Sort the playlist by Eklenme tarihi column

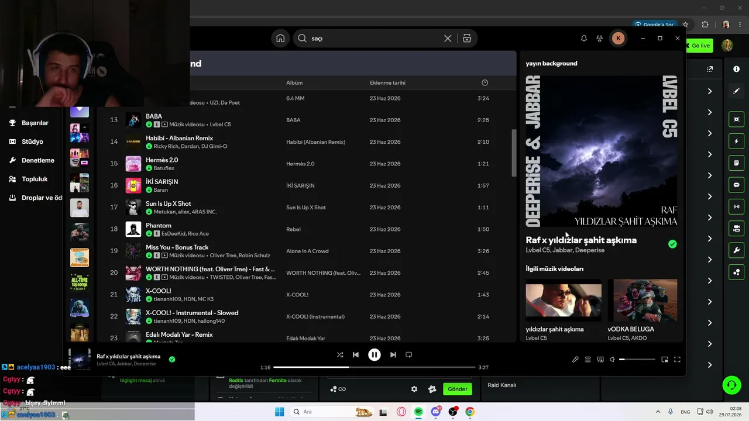387,83
